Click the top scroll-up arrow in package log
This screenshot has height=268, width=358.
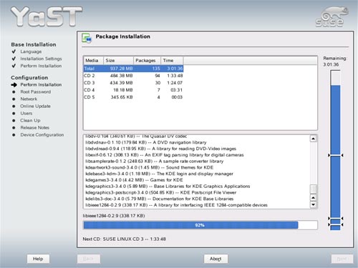click(x=314, y=139)
